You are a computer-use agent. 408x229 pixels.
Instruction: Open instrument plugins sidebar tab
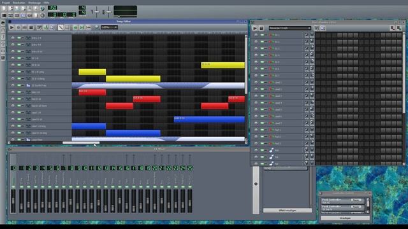[3, 23]
